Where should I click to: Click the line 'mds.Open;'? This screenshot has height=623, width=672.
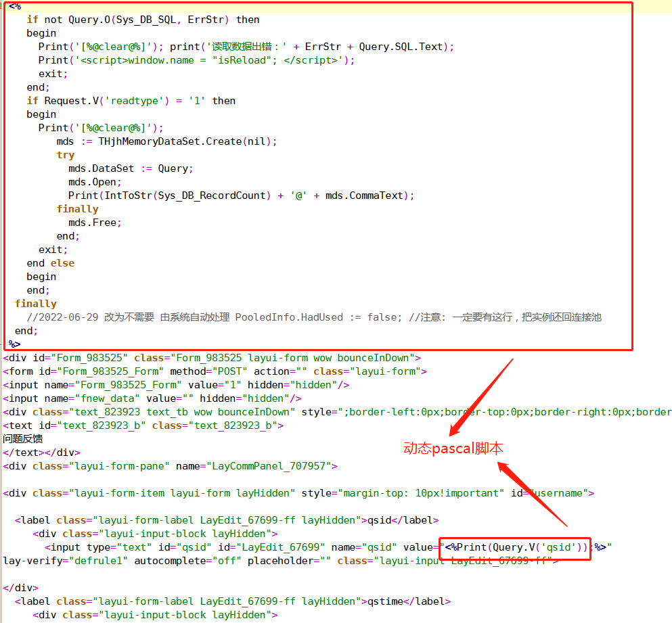coord(95,182)
